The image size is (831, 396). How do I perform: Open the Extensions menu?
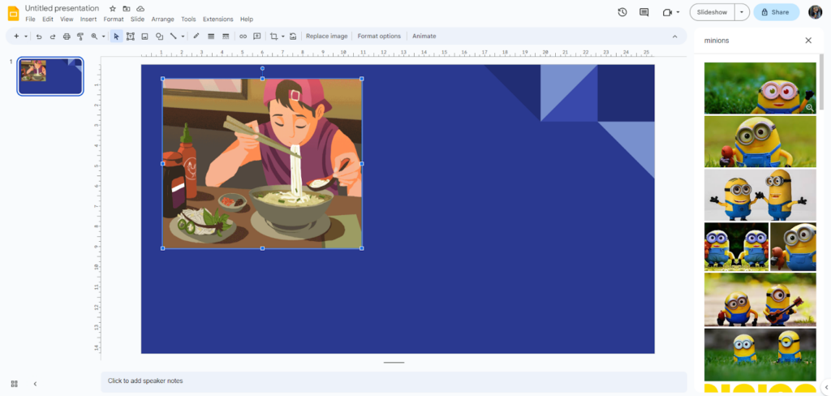point(217,19)
